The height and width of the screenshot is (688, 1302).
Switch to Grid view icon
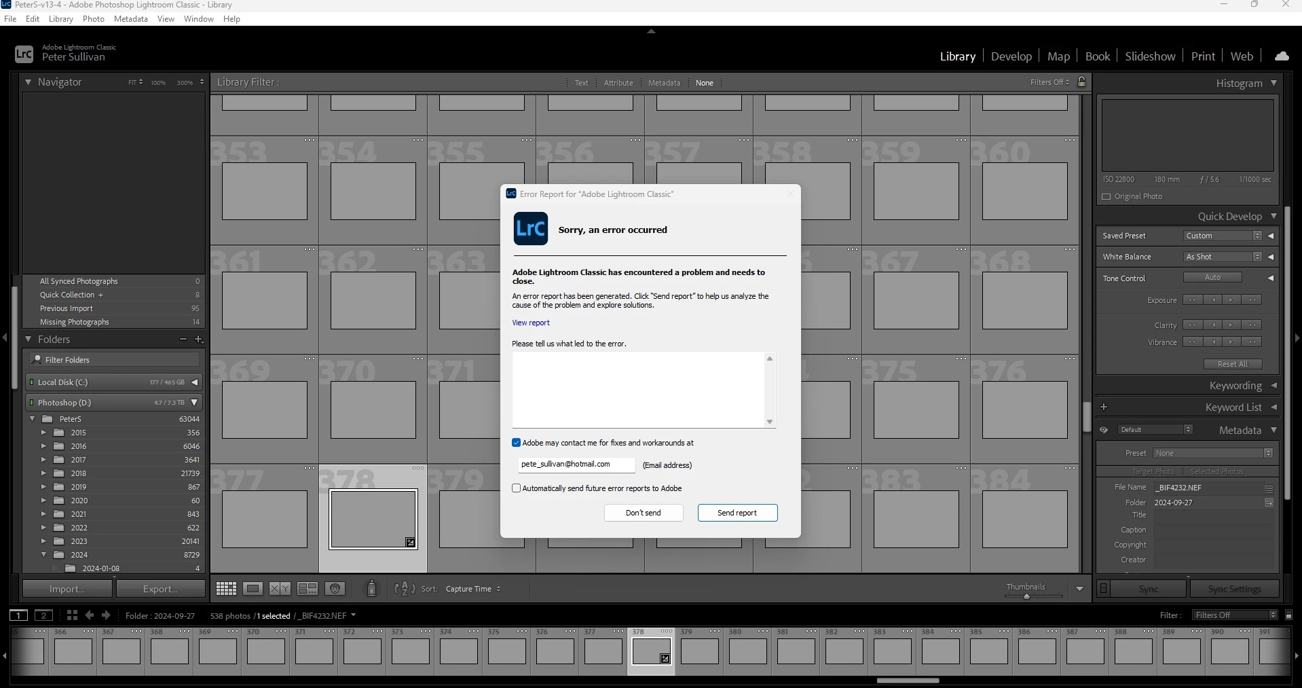coord(226,589)
